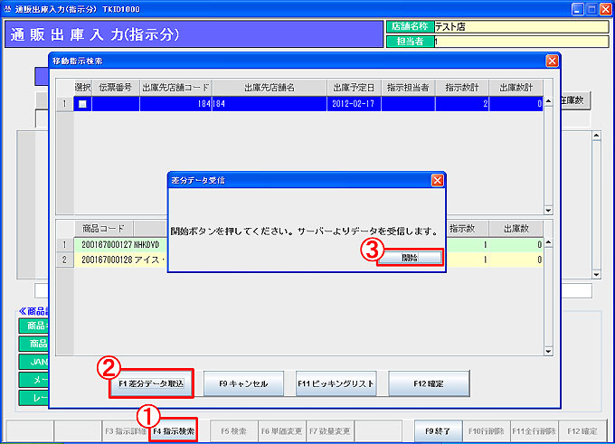The width and height of the screenshot is (615, 444).
Task: Click the 指示担当者 column header
Action: tap(408, 88)
